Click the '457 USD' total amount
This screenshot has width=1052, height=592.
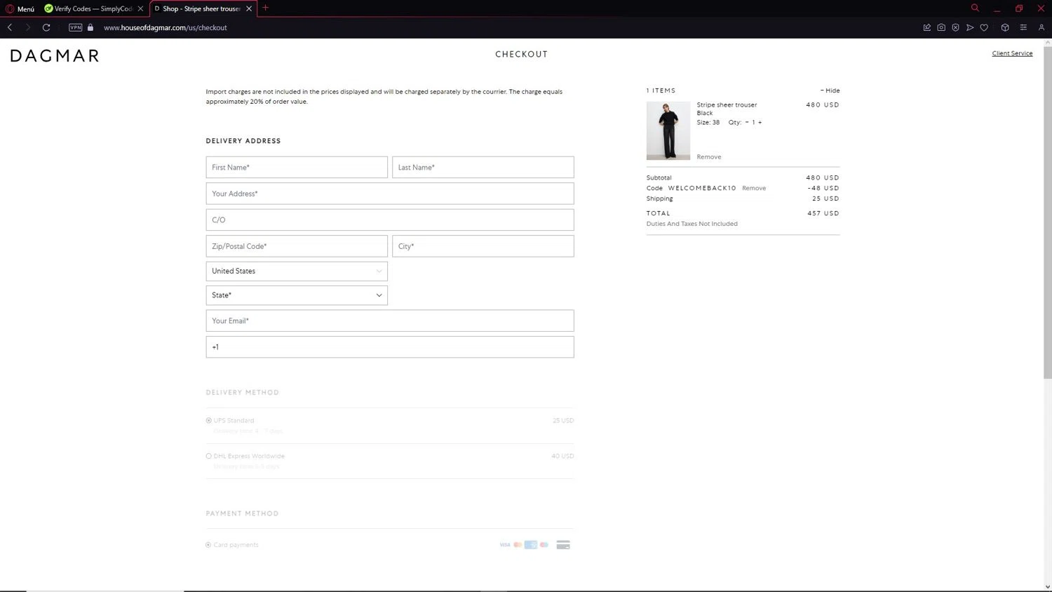[x=823, y=213]
